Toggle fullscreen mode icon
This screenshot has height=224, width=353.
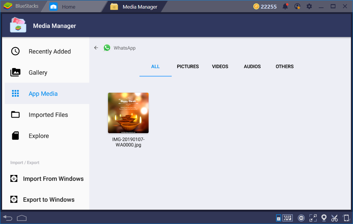pyautogui.click(x=313, y=218)
